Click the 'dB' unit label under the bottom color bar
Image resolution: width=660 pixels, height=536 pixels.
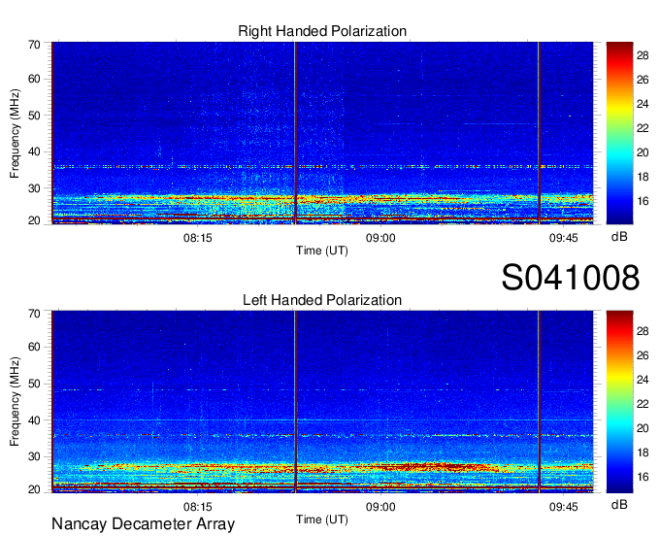click(619, 505)
